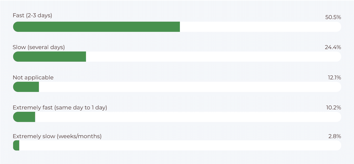Click the 24.4% percentage value
This screenshot has height=164, width=354.
[333, 47]
